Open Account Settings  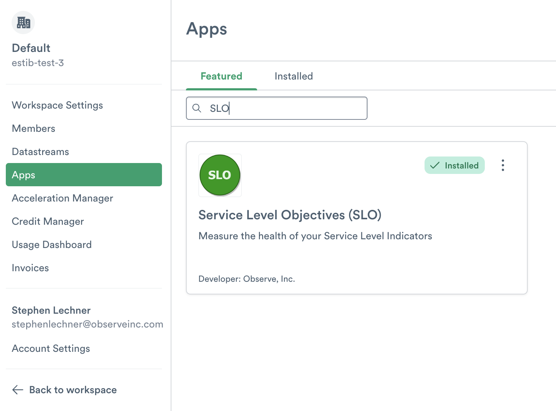[x=51, y=349]
